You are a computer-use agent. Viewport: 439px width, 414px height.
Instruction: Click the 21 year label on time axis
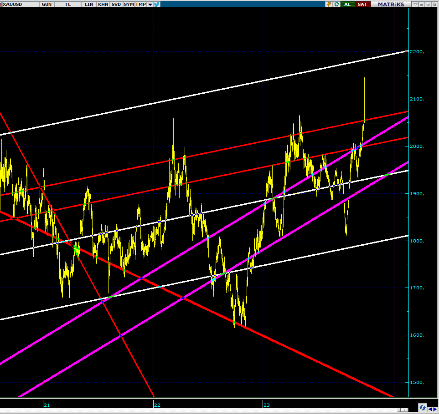click(47, 405)
